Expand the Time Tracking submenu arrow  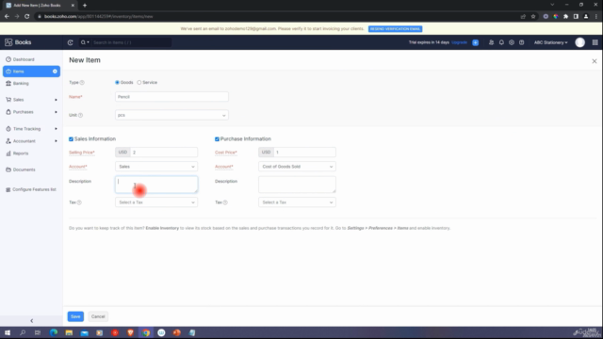[56, 129]
